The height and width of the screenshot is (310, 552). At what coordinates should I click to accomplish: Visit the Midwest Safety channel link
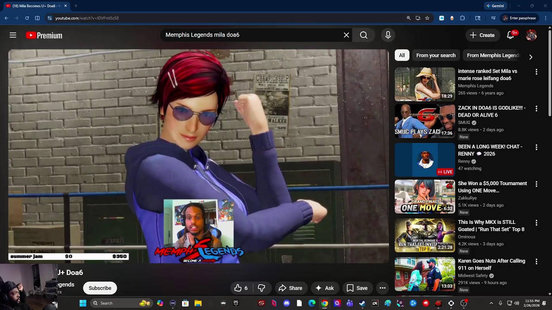[x=473, y=276]
